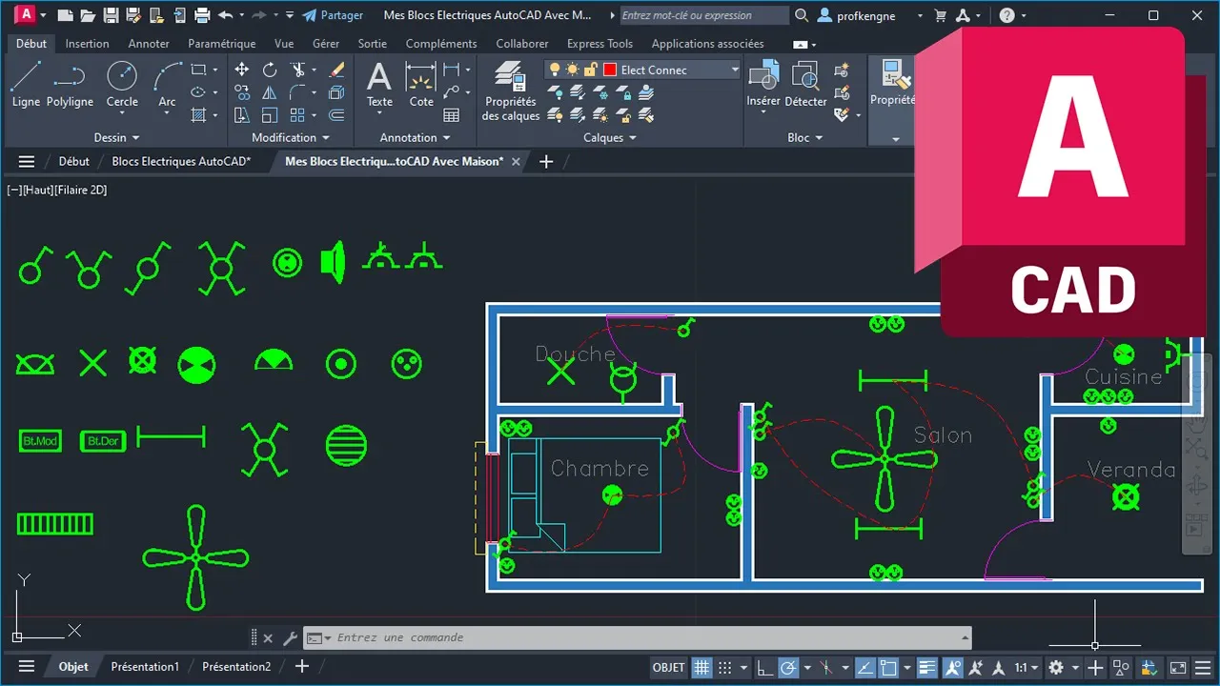Expand the Dessin panel

[x=116, y=137]
